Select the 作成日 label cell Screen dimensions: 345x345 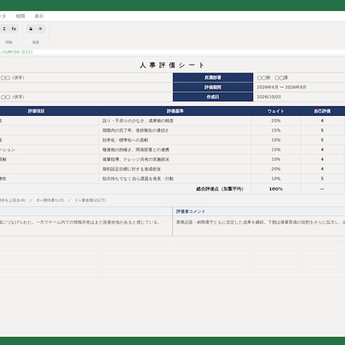click(x=213, y=97)
